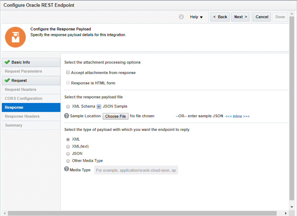Select the XML Schema radio button
Viewport: 297px width, 216px height.
68,106
